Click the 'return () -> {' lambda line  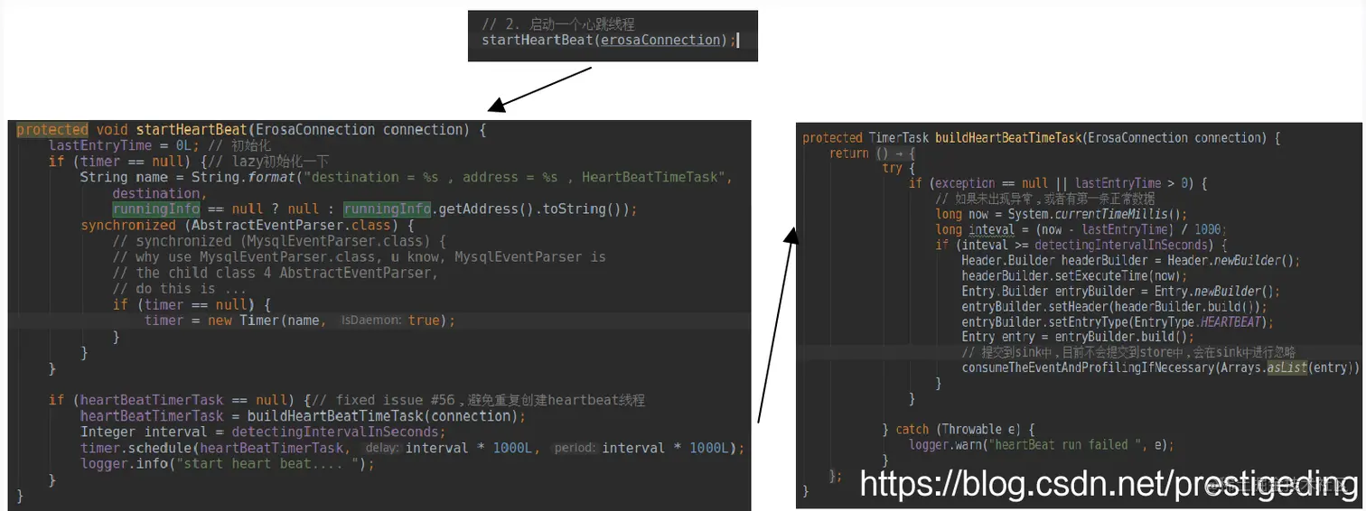(x=872, y=153)
